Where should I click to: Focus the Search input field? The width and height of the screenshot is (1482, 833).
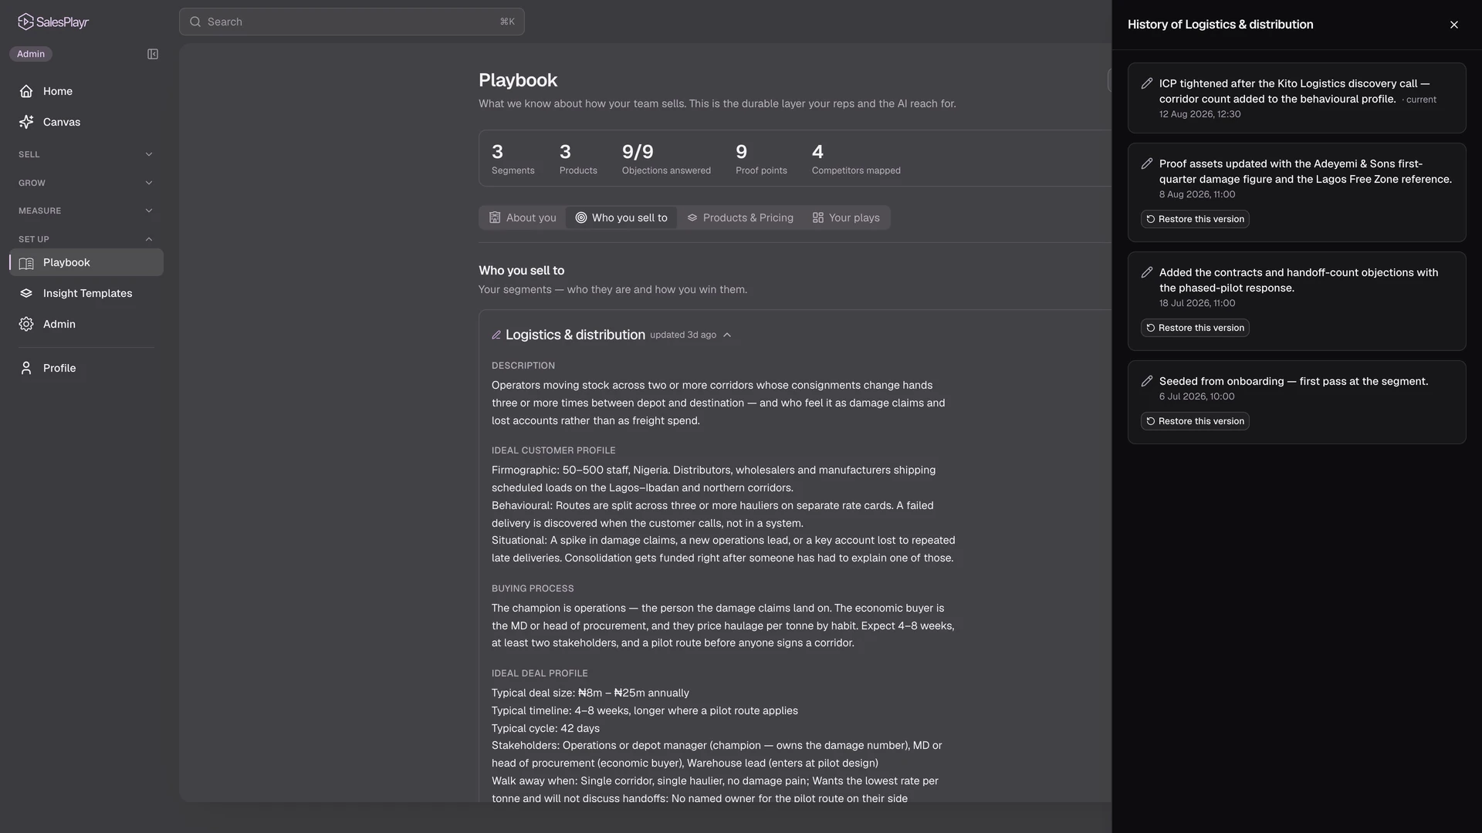(352, 22)
